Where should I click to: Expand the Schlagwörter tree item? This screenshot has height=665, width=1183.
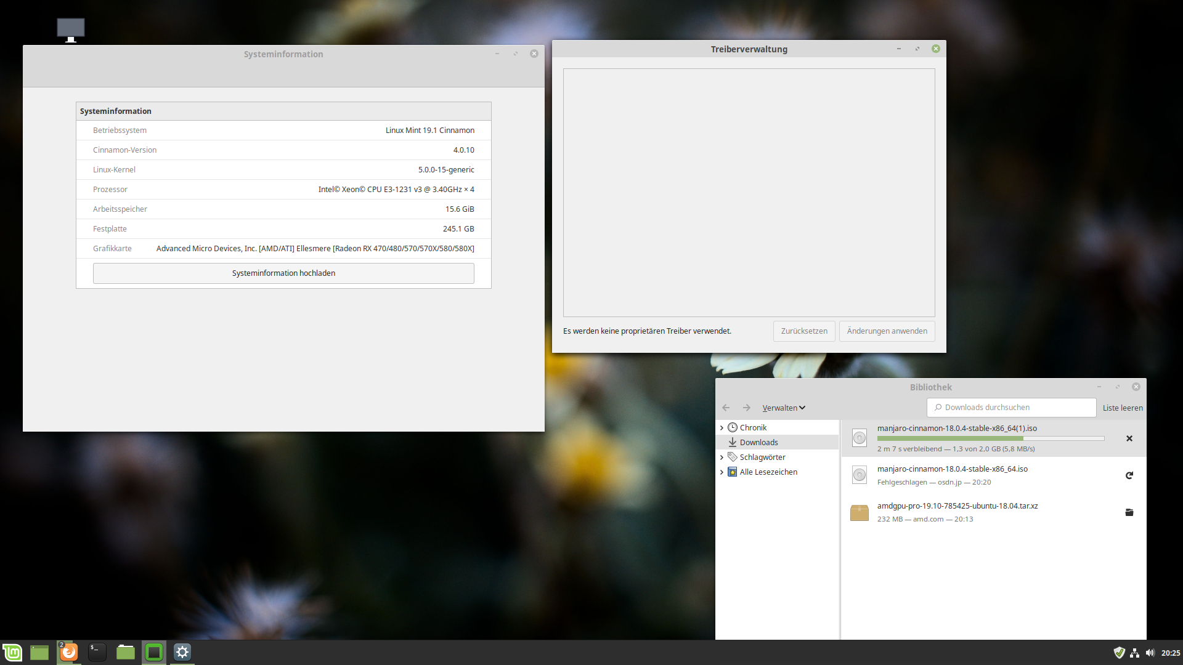722,457
